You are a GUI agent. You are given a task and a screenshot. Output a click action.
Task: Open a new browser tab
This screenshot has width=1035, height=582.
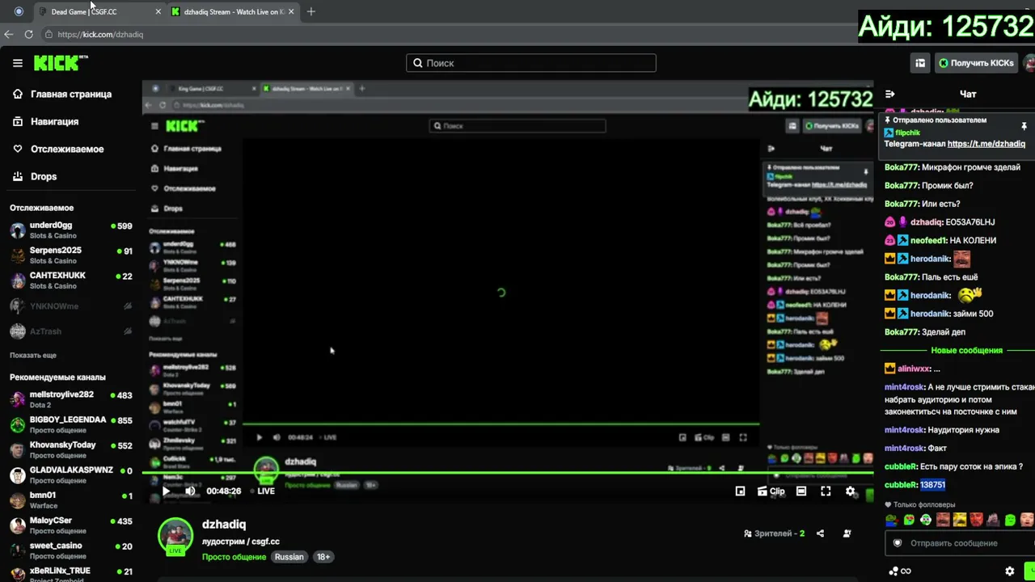pos(311,11)
